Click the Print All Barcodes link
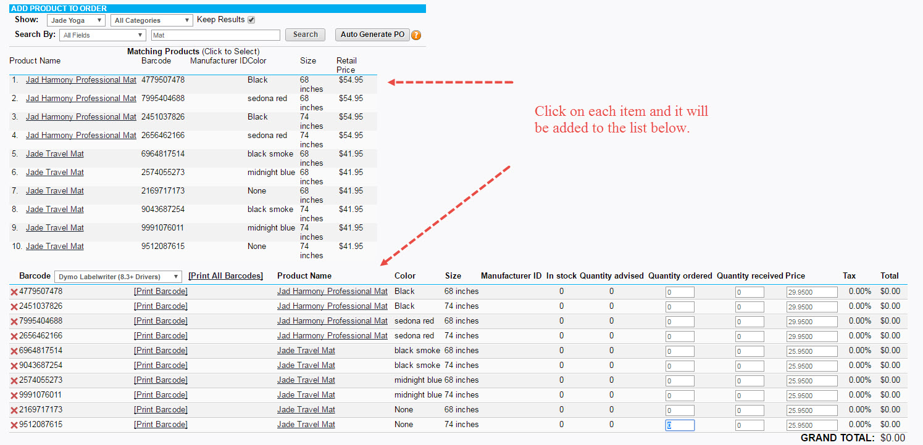The image size is (923, 445). 225,276
